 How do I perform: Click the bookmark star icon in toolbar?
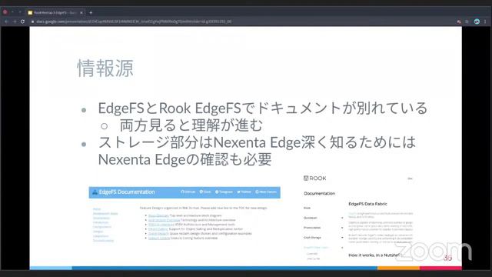tap(467, 22)
